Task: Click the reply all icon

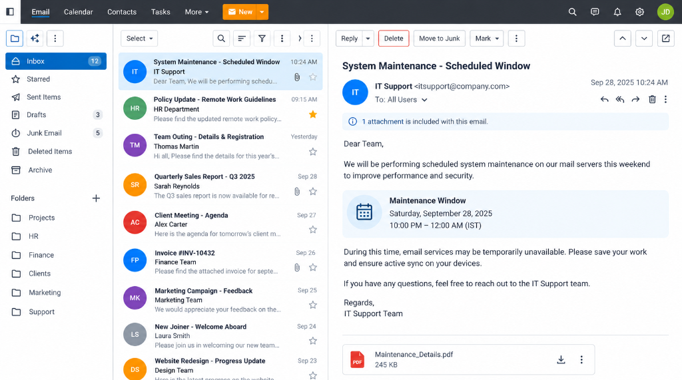Action: click(x=620, y=100)
